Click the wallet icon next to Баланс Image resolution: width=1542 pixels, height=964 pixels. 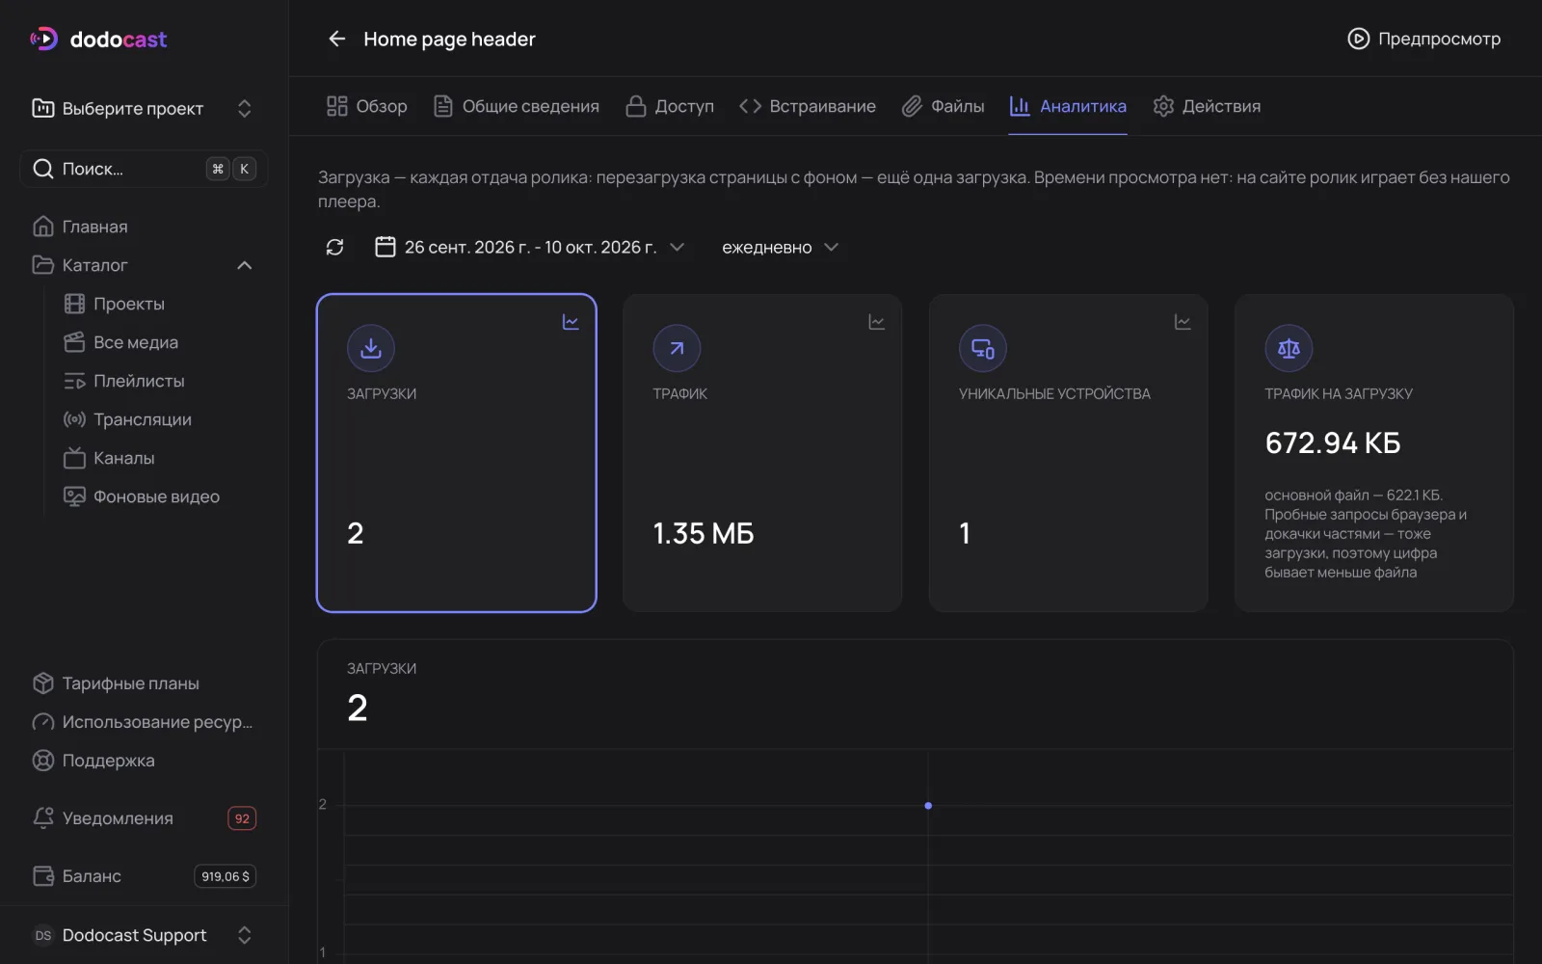point(43,875)
